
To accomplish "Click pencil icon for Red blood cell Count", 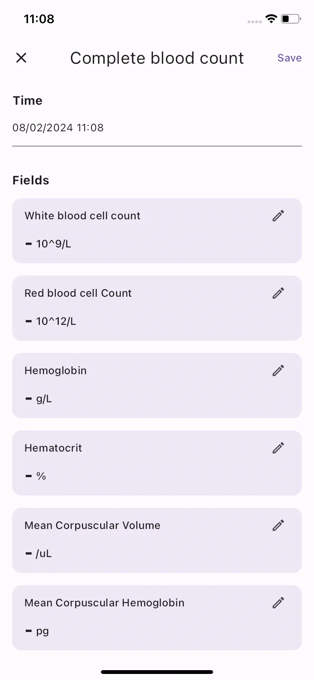I will (x=278, y=293).
